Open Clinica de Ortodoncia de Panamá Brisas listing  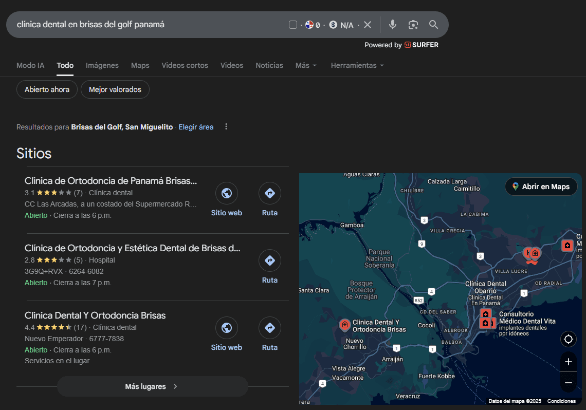tap(111, 181)
